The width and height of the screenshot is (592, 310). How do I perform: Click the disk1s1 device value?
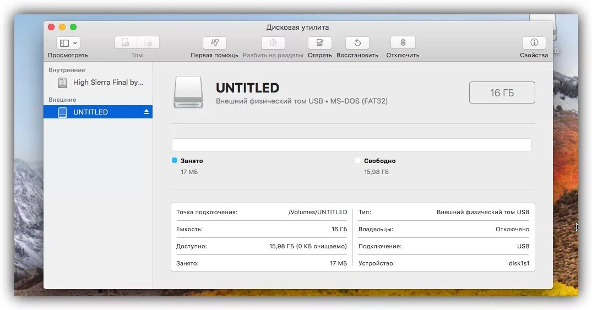[519, 263]
